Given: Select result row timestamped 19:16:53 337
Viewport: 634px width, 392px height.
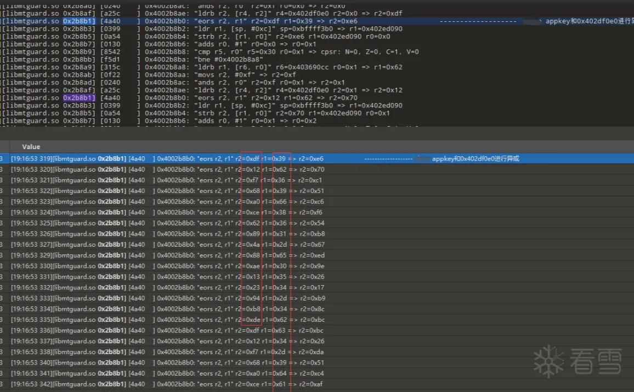Looking at the screenshot, I should point(317,341).
